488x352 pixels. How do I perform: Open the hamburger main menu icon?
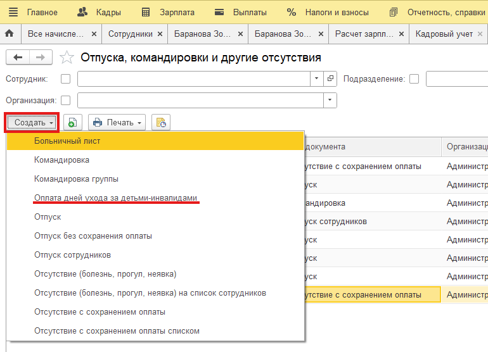tap(13, 12)
